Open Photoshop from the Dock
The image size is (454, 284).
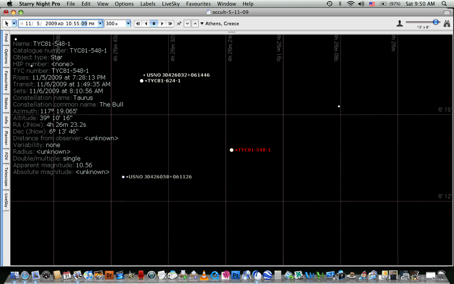pyautogui.click(x=236, y=275)
